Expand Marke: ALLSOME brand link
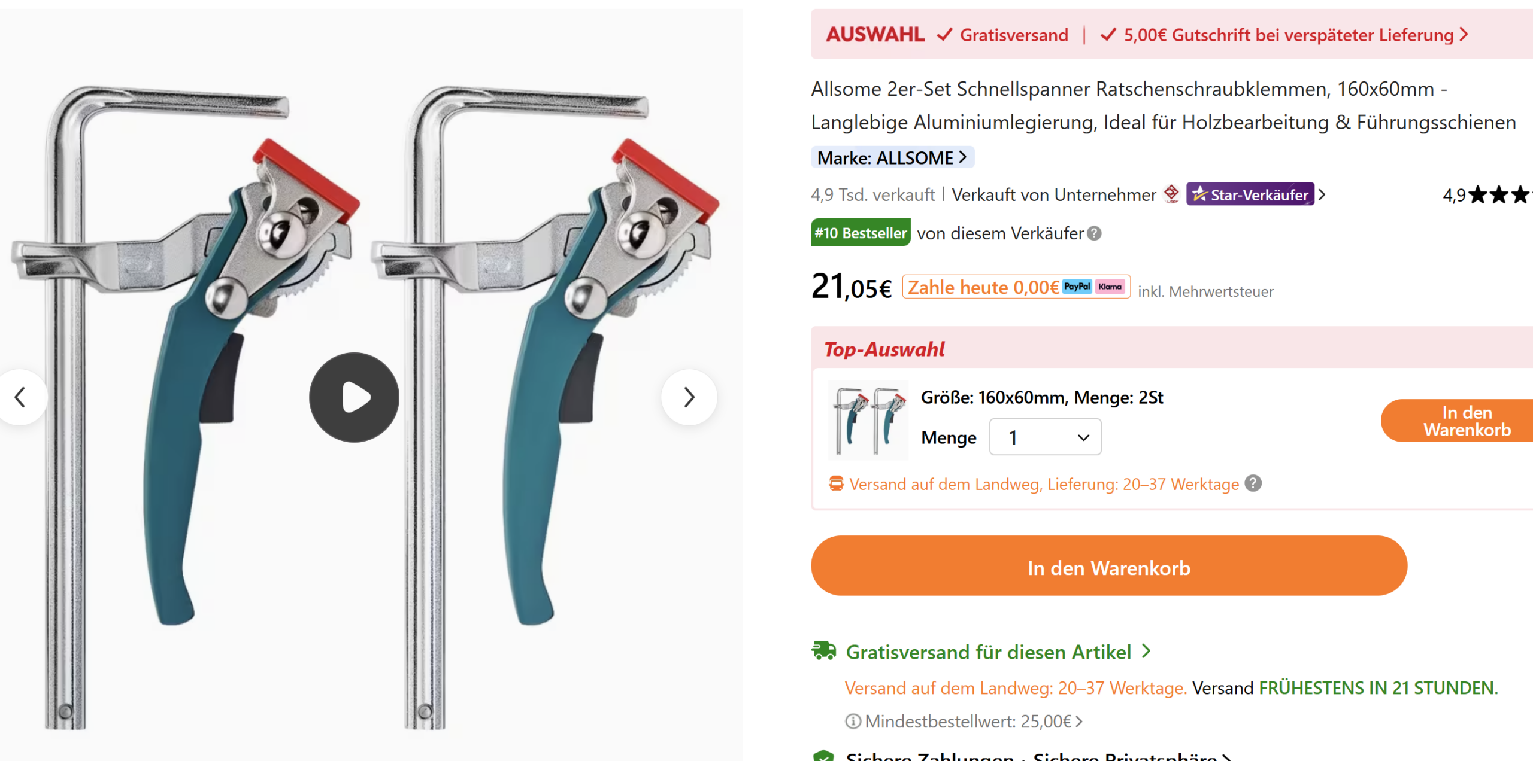The width and height of the screenshot is (1533, 761). pos(892,157)
